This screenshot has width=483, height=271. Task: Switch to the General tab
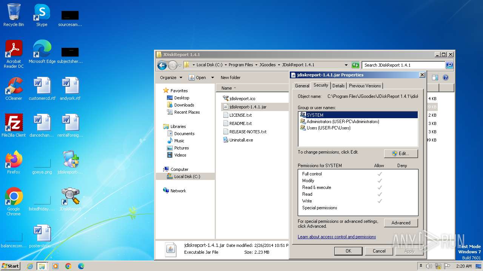pyautogui.click(x=302, y=86)
